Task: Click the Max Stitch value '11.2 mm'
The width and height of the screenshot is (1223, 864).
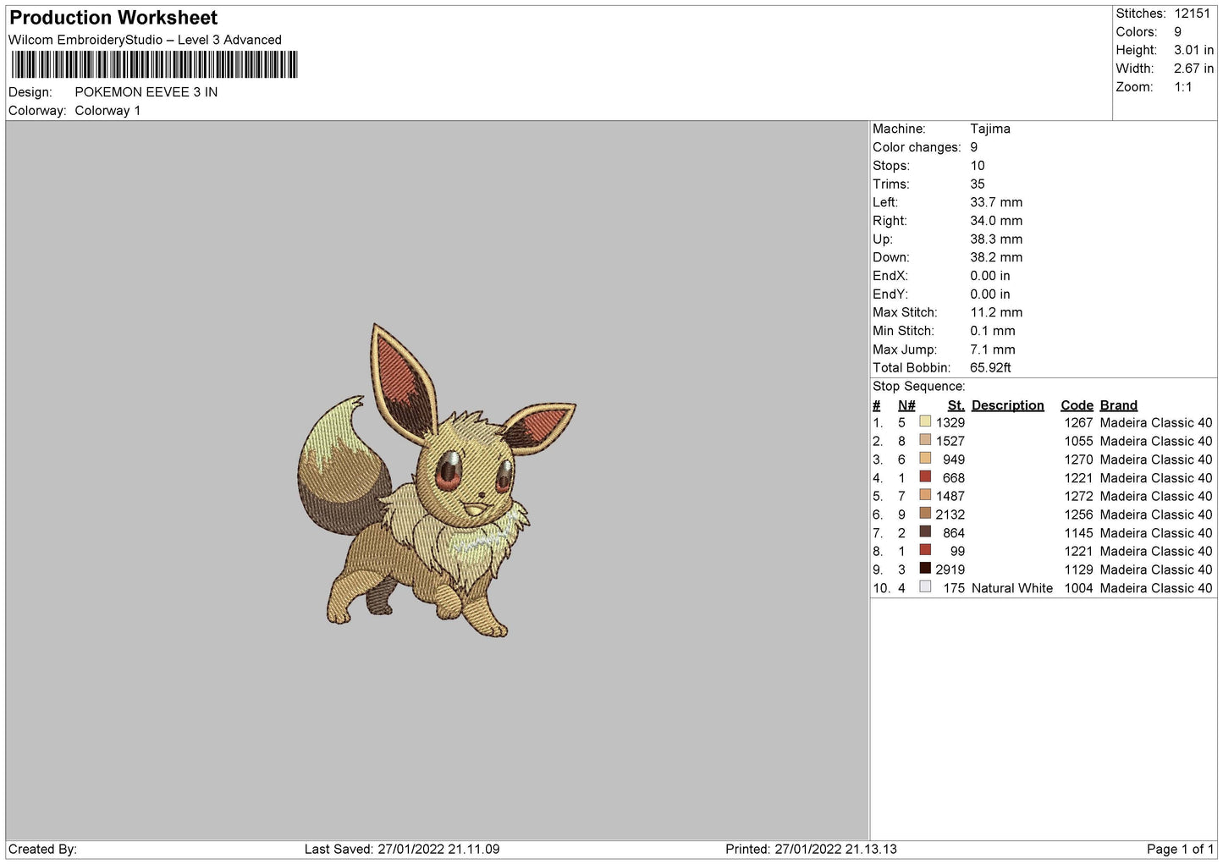Action: pos(996,312)
